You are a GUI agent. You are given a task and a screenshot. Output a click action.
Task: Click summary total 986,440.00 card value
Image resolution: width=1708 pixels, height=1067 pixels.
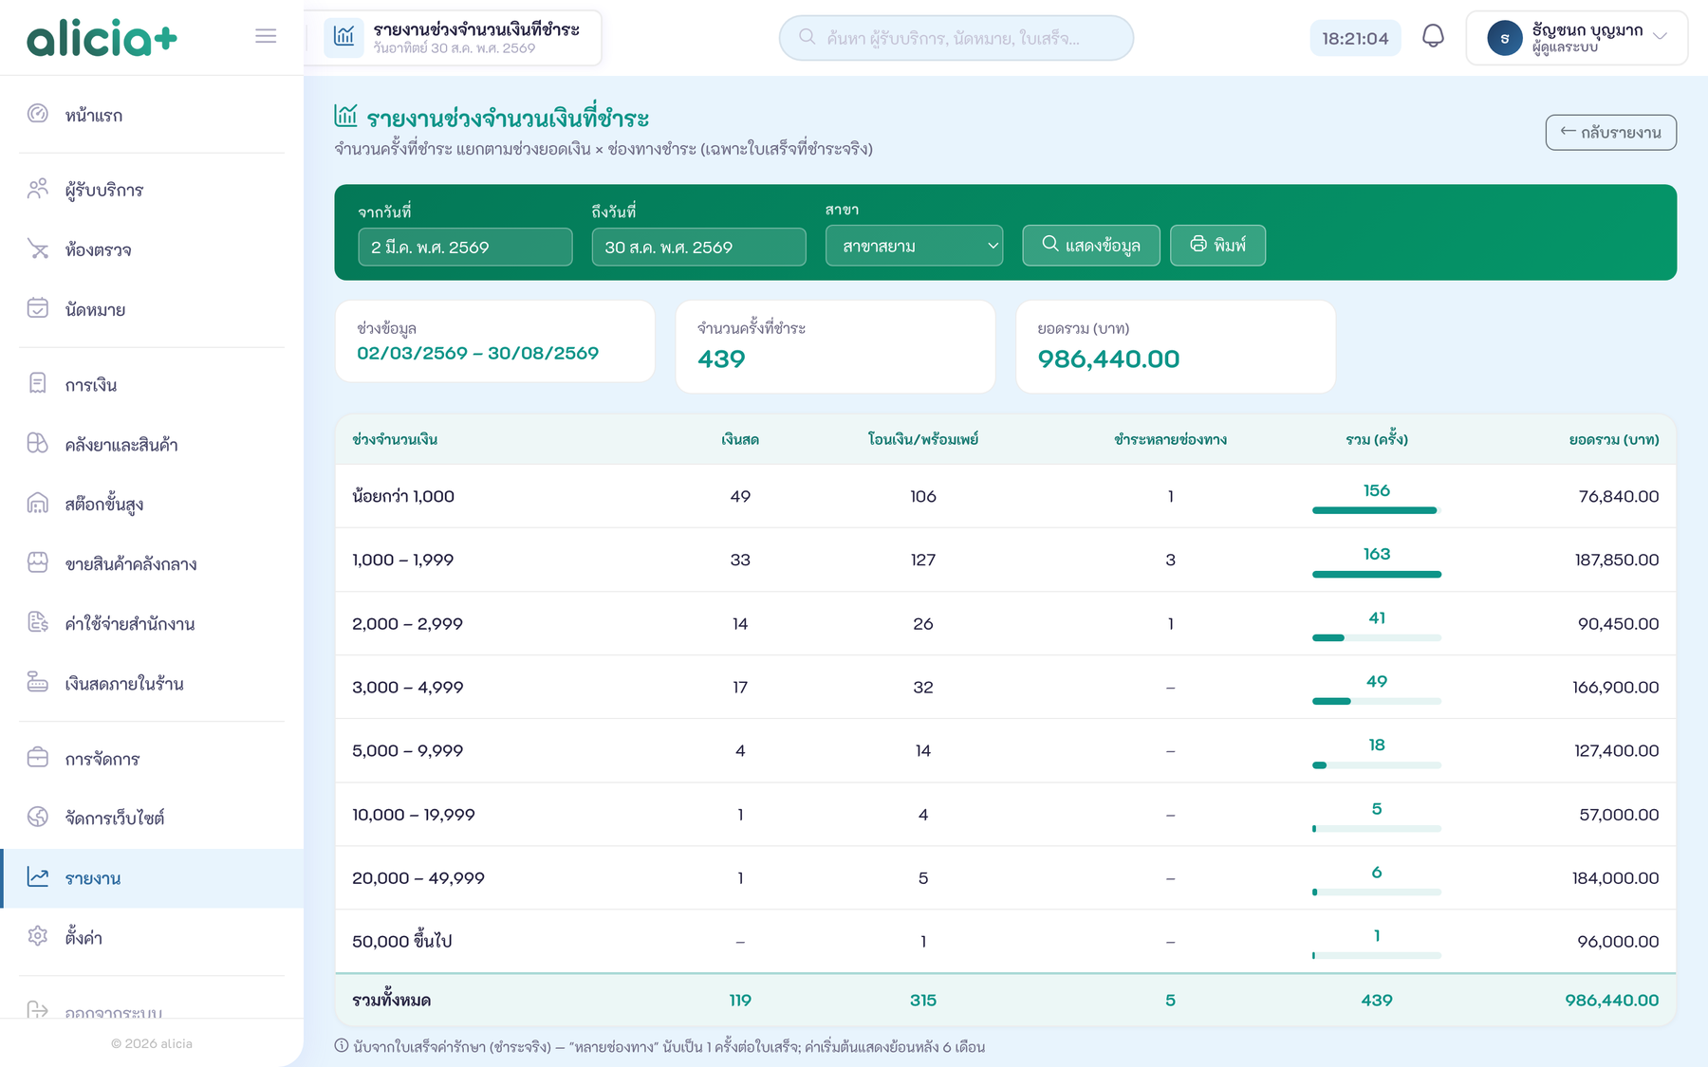click(1108, 359)
